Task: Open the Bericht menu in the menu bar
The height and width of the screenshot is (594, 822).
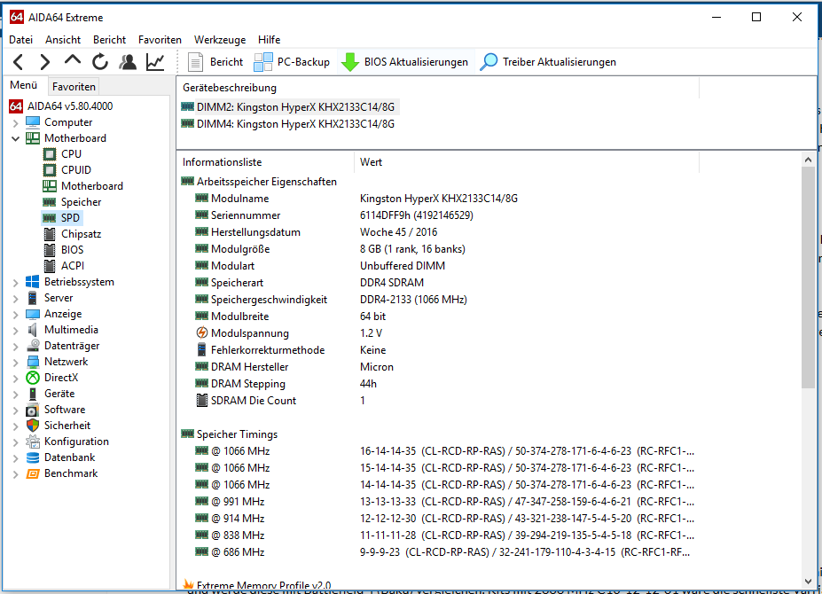Action: (110, 40)
